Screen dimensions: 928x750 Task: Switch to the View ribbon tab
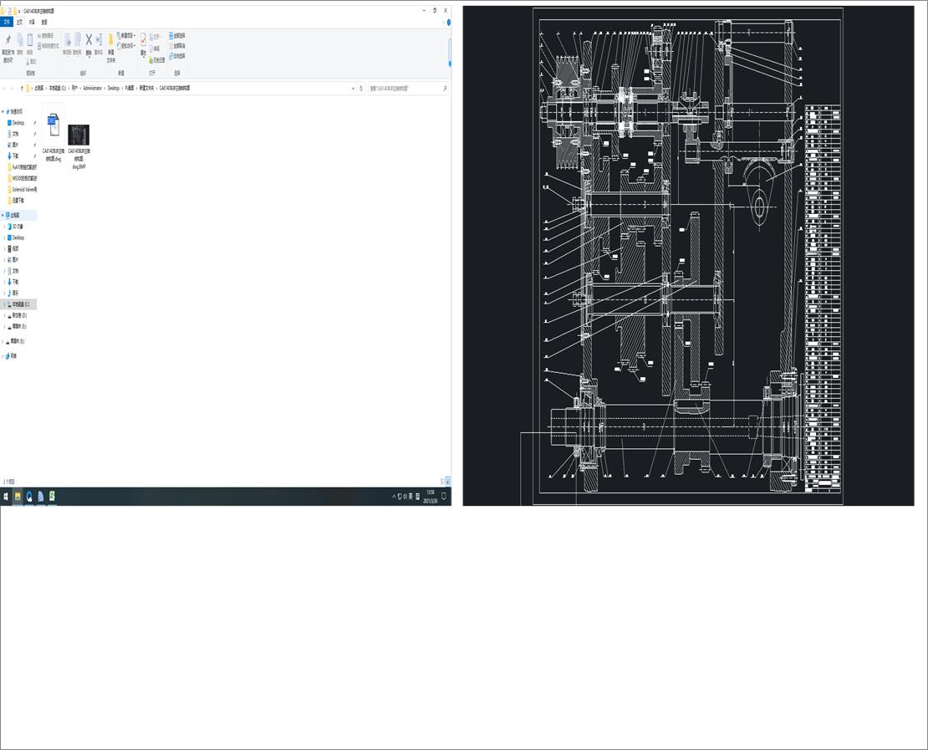(x=43, y=23)
